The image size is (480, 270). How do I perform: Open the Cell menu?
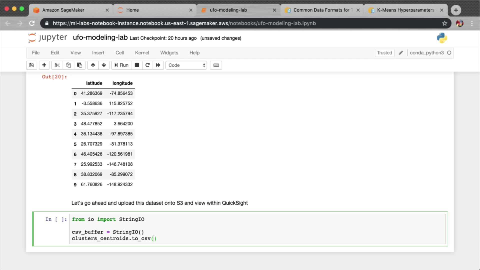click(119, 53)
